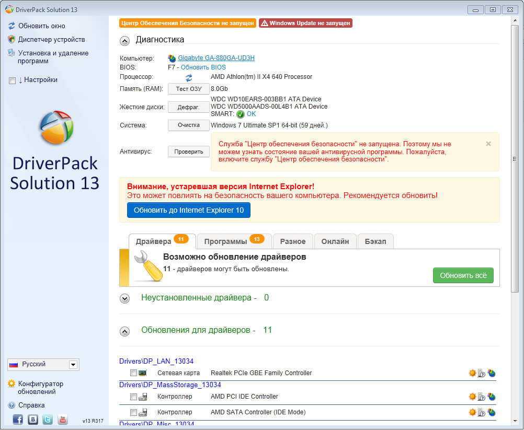Open the Русский language dropdown
Screen dimensions: 524x430
(73, 365)
